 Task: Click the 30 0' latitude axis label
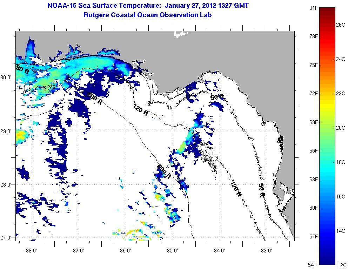pyautogui.click(x=8, y=77)
